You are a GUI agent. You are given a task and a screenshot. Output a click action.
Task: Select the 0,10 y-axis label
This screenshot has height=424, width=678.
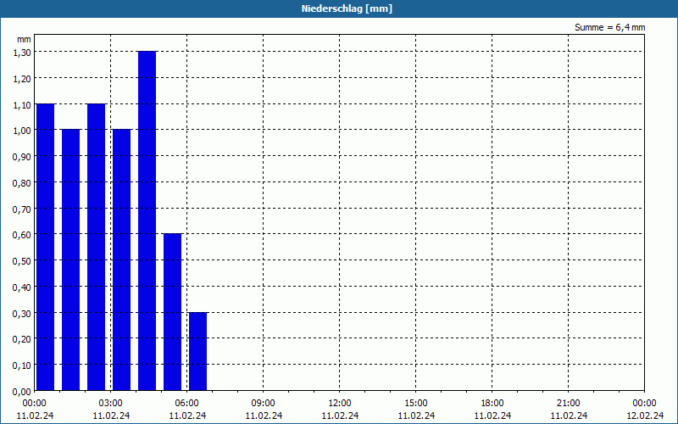click(22, 365)
